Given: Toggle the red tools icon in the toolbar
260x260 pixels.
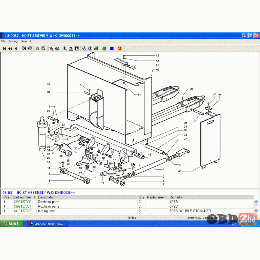Looking at the screenshot, I should coord(51,49).
